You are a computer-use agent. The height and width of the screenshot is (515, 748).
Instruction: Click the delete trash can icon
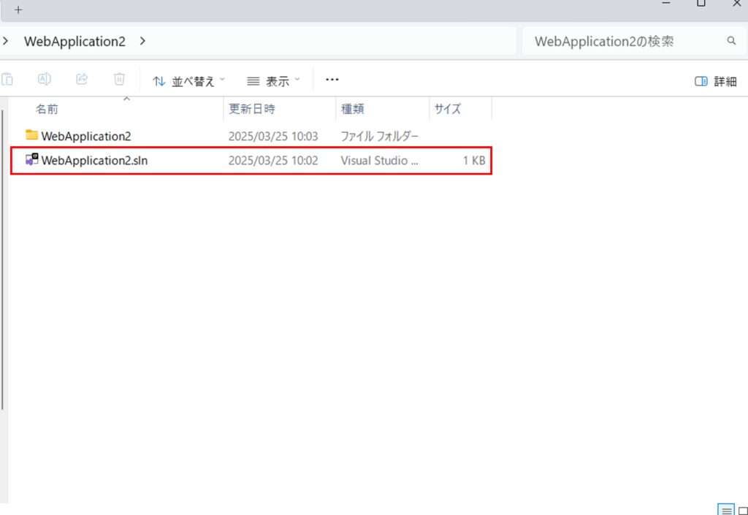[x=119, y=79]
